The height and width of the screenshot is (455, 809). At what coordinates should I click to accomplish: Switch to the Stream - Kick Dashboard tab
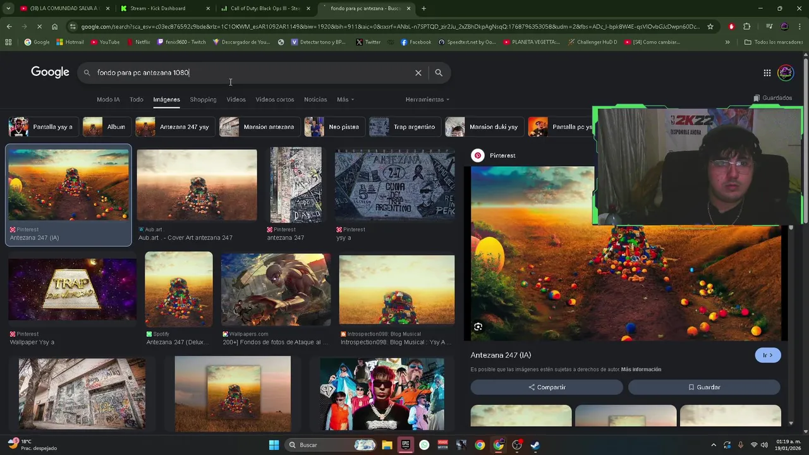click(164, 8)
